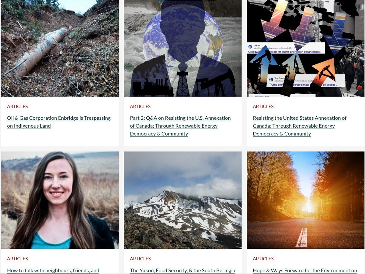Click the Earth and businessman silhouette image

pos(183,48)
